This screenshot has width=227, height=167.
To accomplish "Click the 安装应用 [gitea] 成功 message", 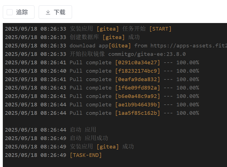I will [101, 147].
